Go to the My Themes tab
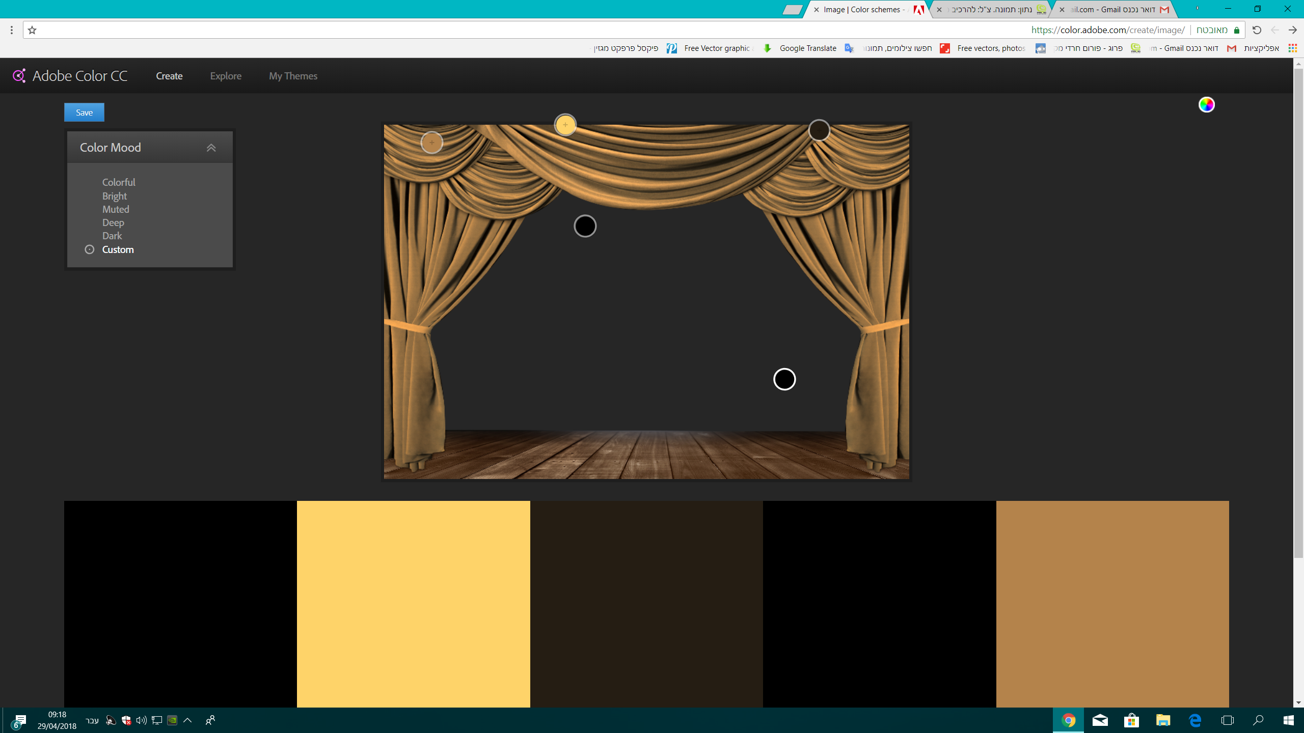Image resolution: width=1304 pixels, height=733 pixels. (293, 76)
